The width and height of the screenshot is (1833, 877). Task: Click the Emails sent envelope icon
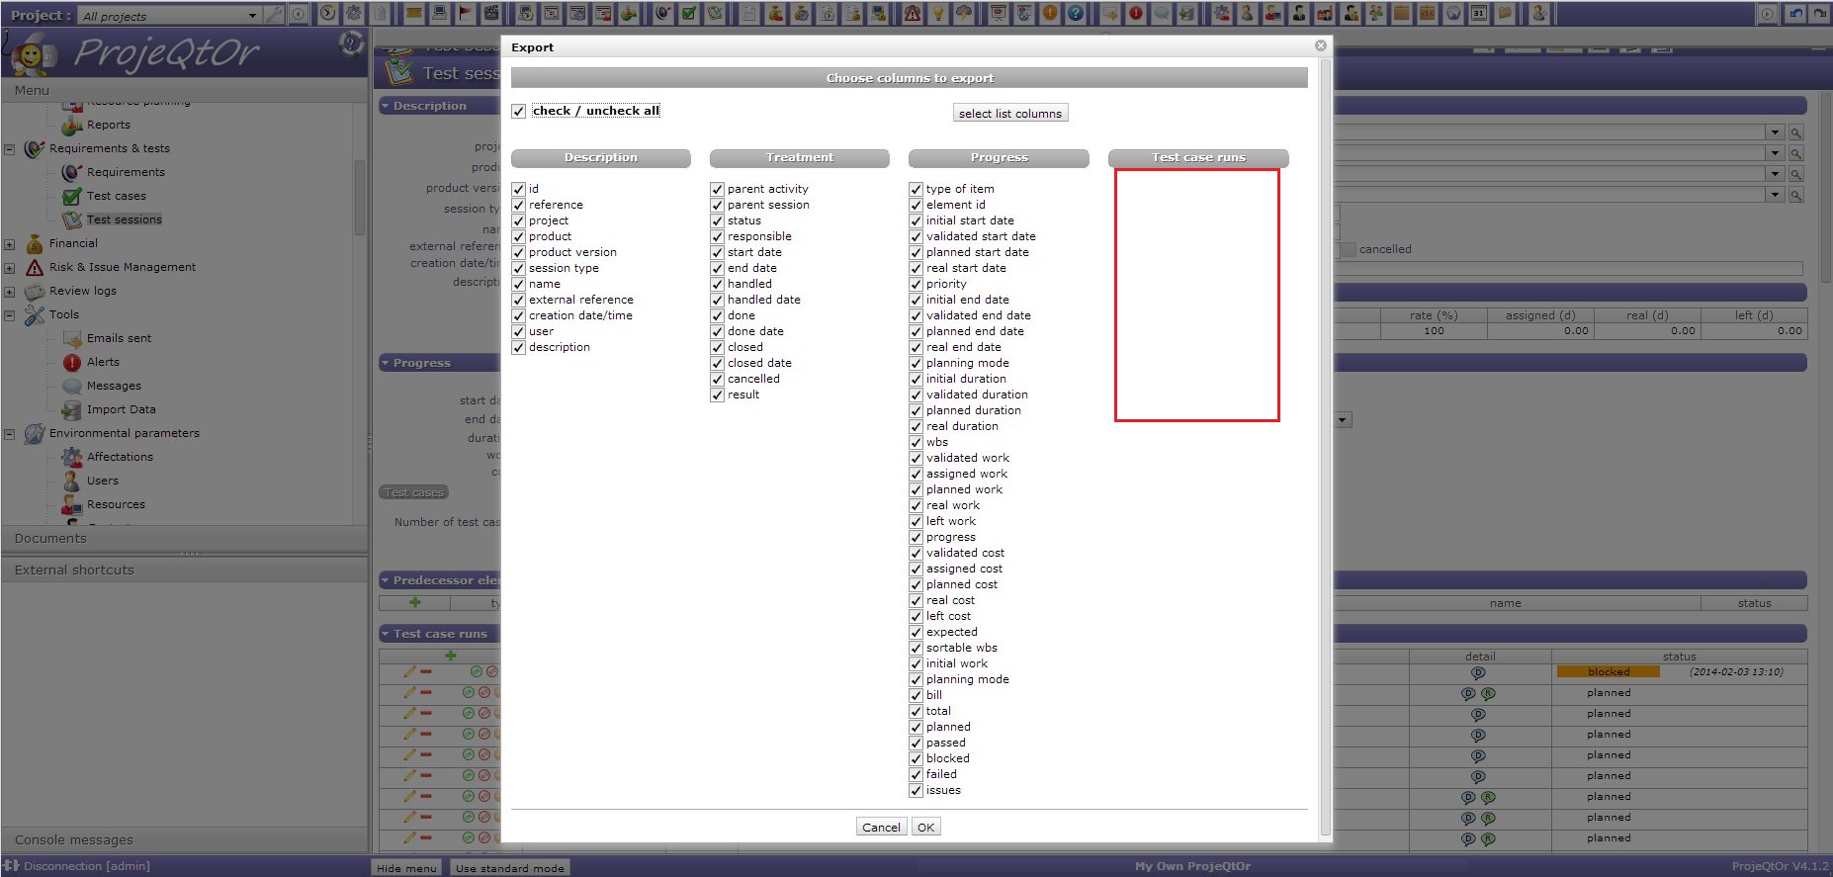[x=71, y=338]
